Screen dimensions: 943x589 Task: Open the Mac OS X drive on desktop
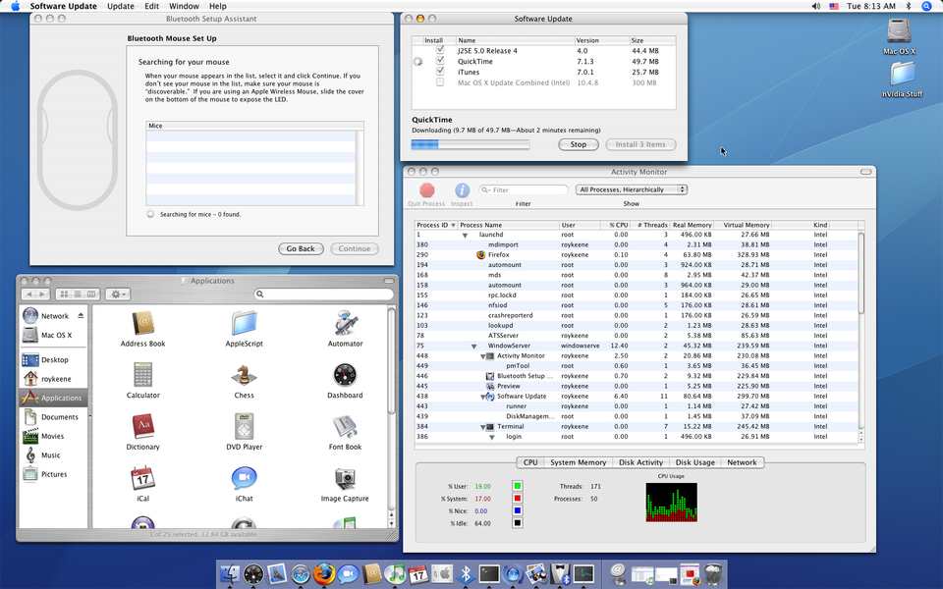click(899, 30)
